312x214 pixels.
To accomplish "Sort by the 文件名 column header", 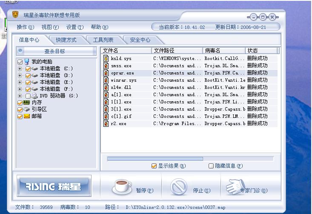I will 126,51.
